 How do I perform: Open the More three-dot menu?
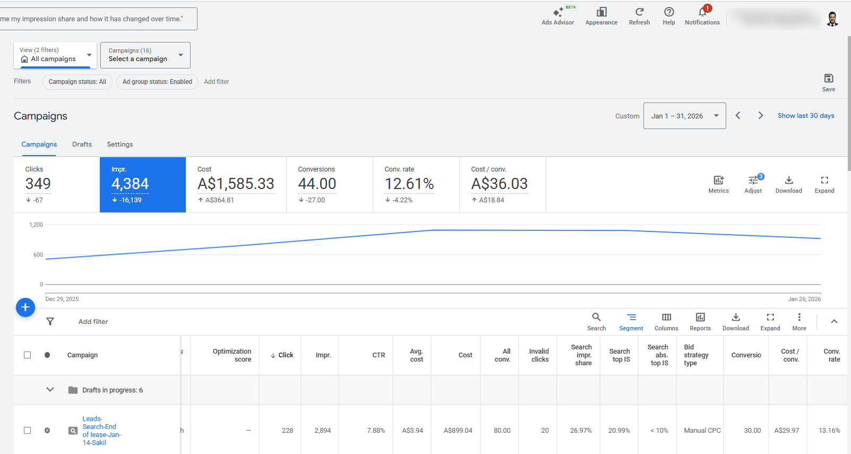pyautogui.click(x=799, y=317)
